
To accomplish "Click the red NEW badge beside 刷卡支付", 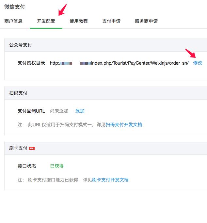I will click(x=32, y=148).
